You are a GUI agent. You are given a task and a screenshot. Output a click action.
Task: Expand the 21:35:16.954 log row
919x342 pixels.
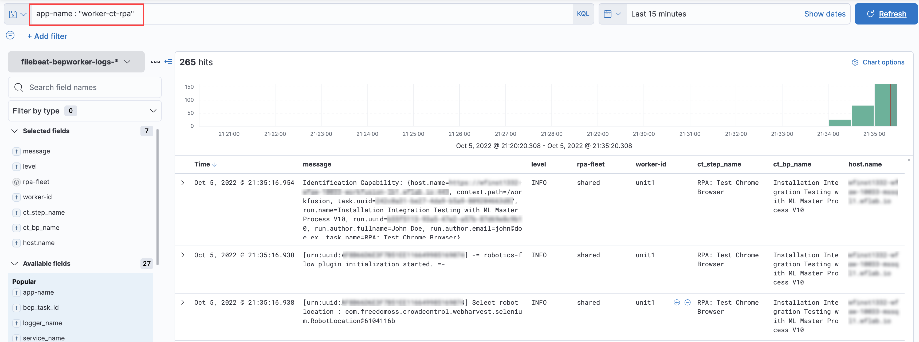click(x=183, y=183)
